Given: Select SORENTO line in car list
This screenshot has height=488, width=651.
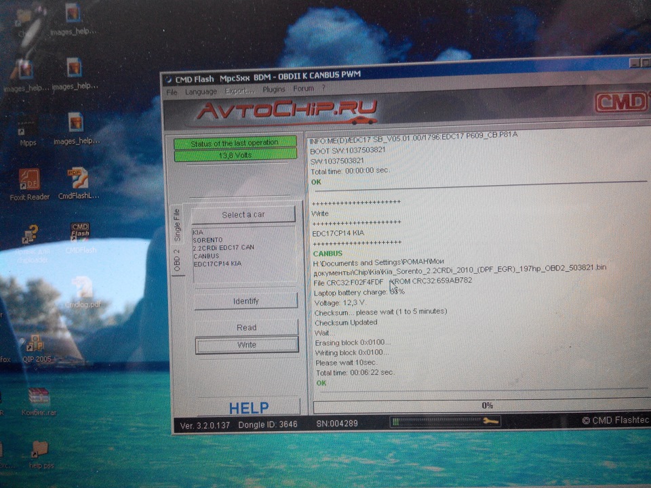Looking at the screenshot, I should click(x=208, y=240).
